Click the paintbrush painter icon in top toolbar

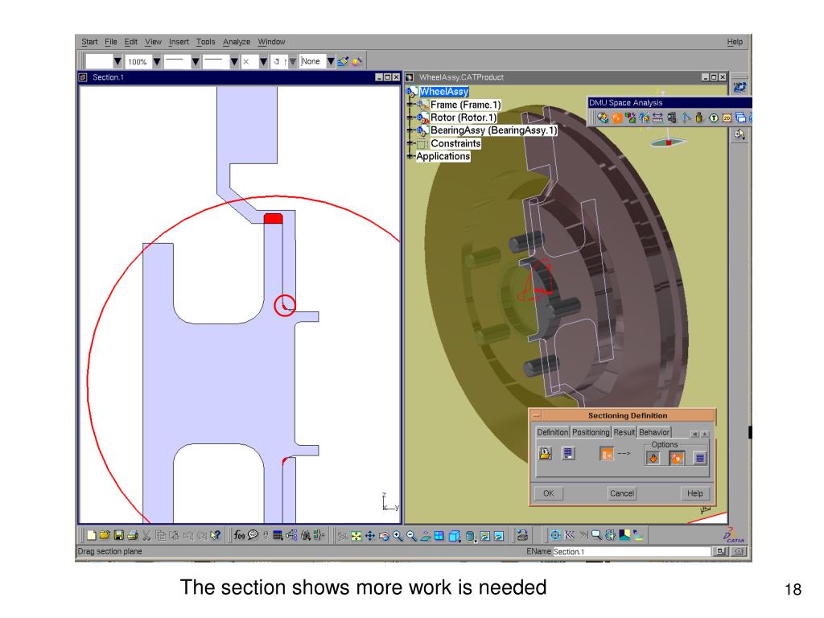coord(343,61)
